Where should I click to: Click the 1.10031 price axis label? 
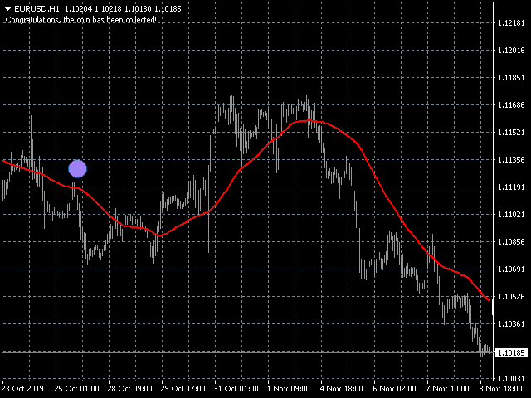512,379
